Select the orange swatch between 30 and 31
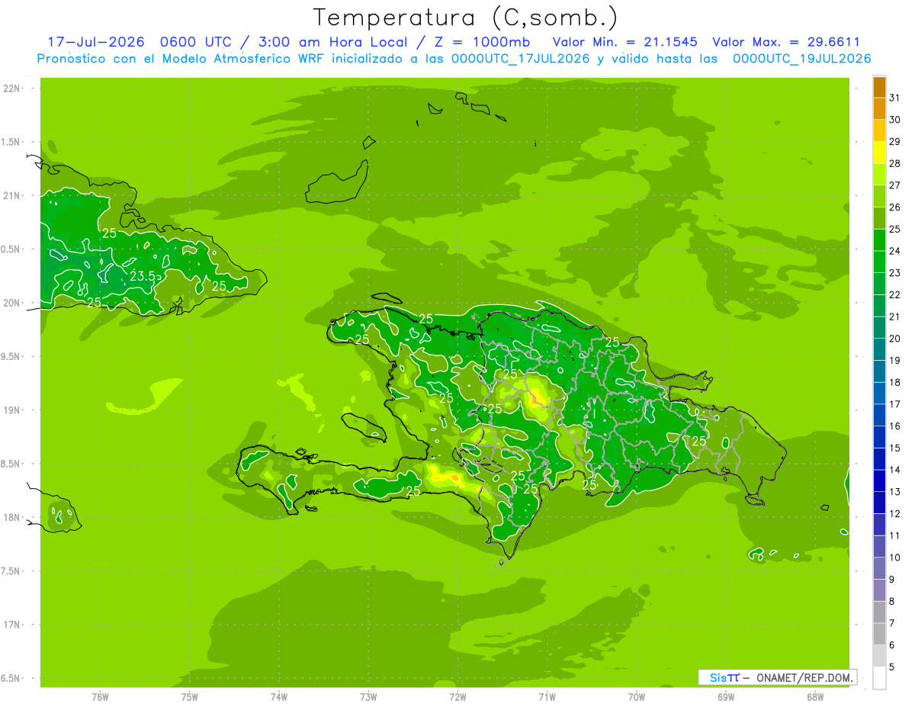 pos(879,109)
